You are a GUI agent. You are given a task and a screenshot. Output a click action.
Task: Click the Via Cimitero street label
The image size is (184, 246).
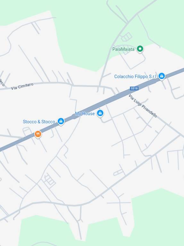22,86
